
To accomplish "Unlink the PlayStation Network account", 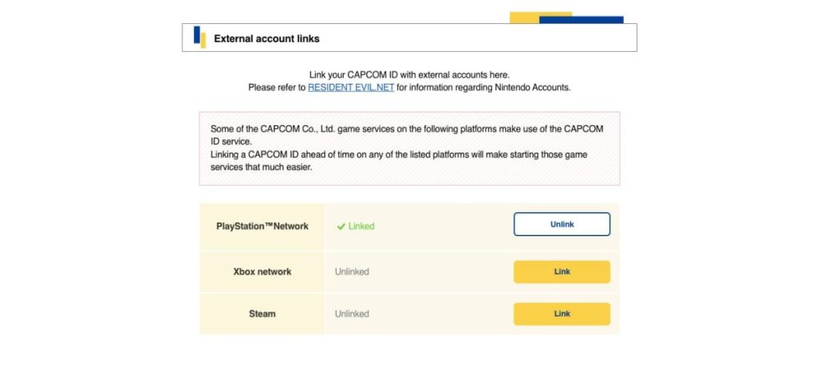I will (x=562, y=224).
